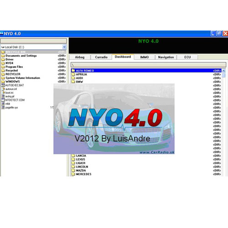Click the MERCEDES folder icon
Image resolution: width=228 pixels, height=228 pixels.
pos(73,174)
